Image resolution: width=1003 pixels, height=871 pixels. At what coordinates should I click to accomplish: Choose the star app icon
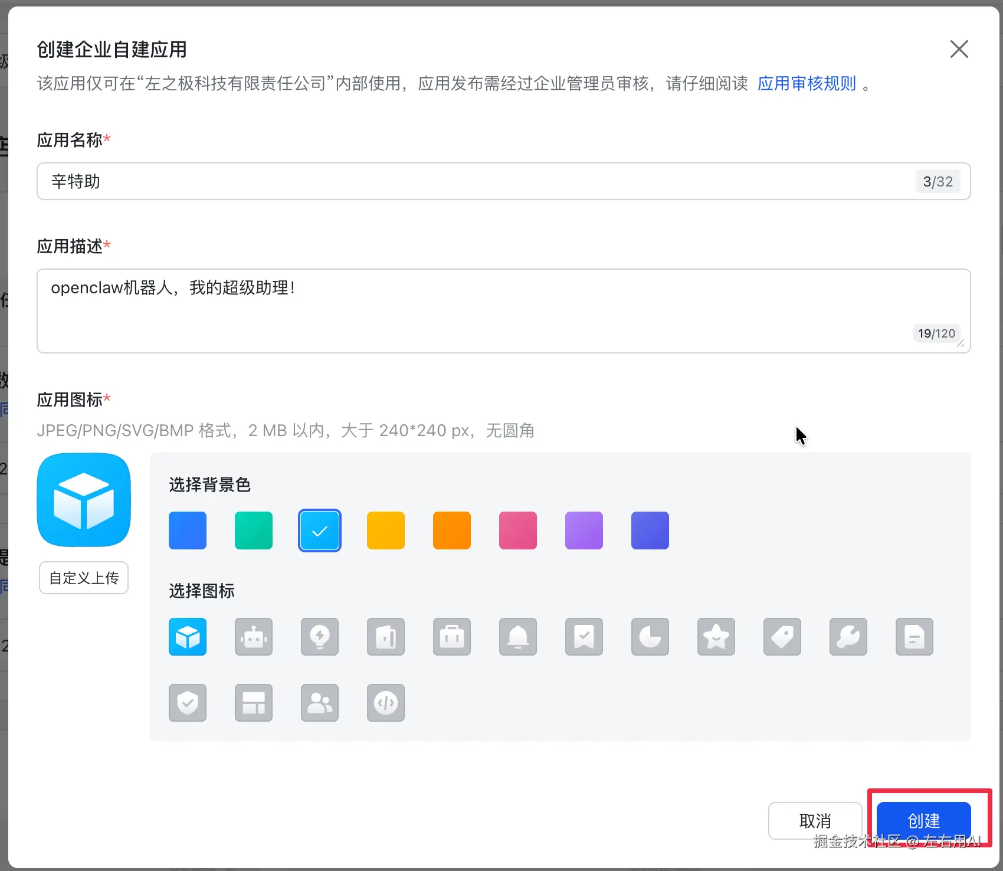click(716, 637)
